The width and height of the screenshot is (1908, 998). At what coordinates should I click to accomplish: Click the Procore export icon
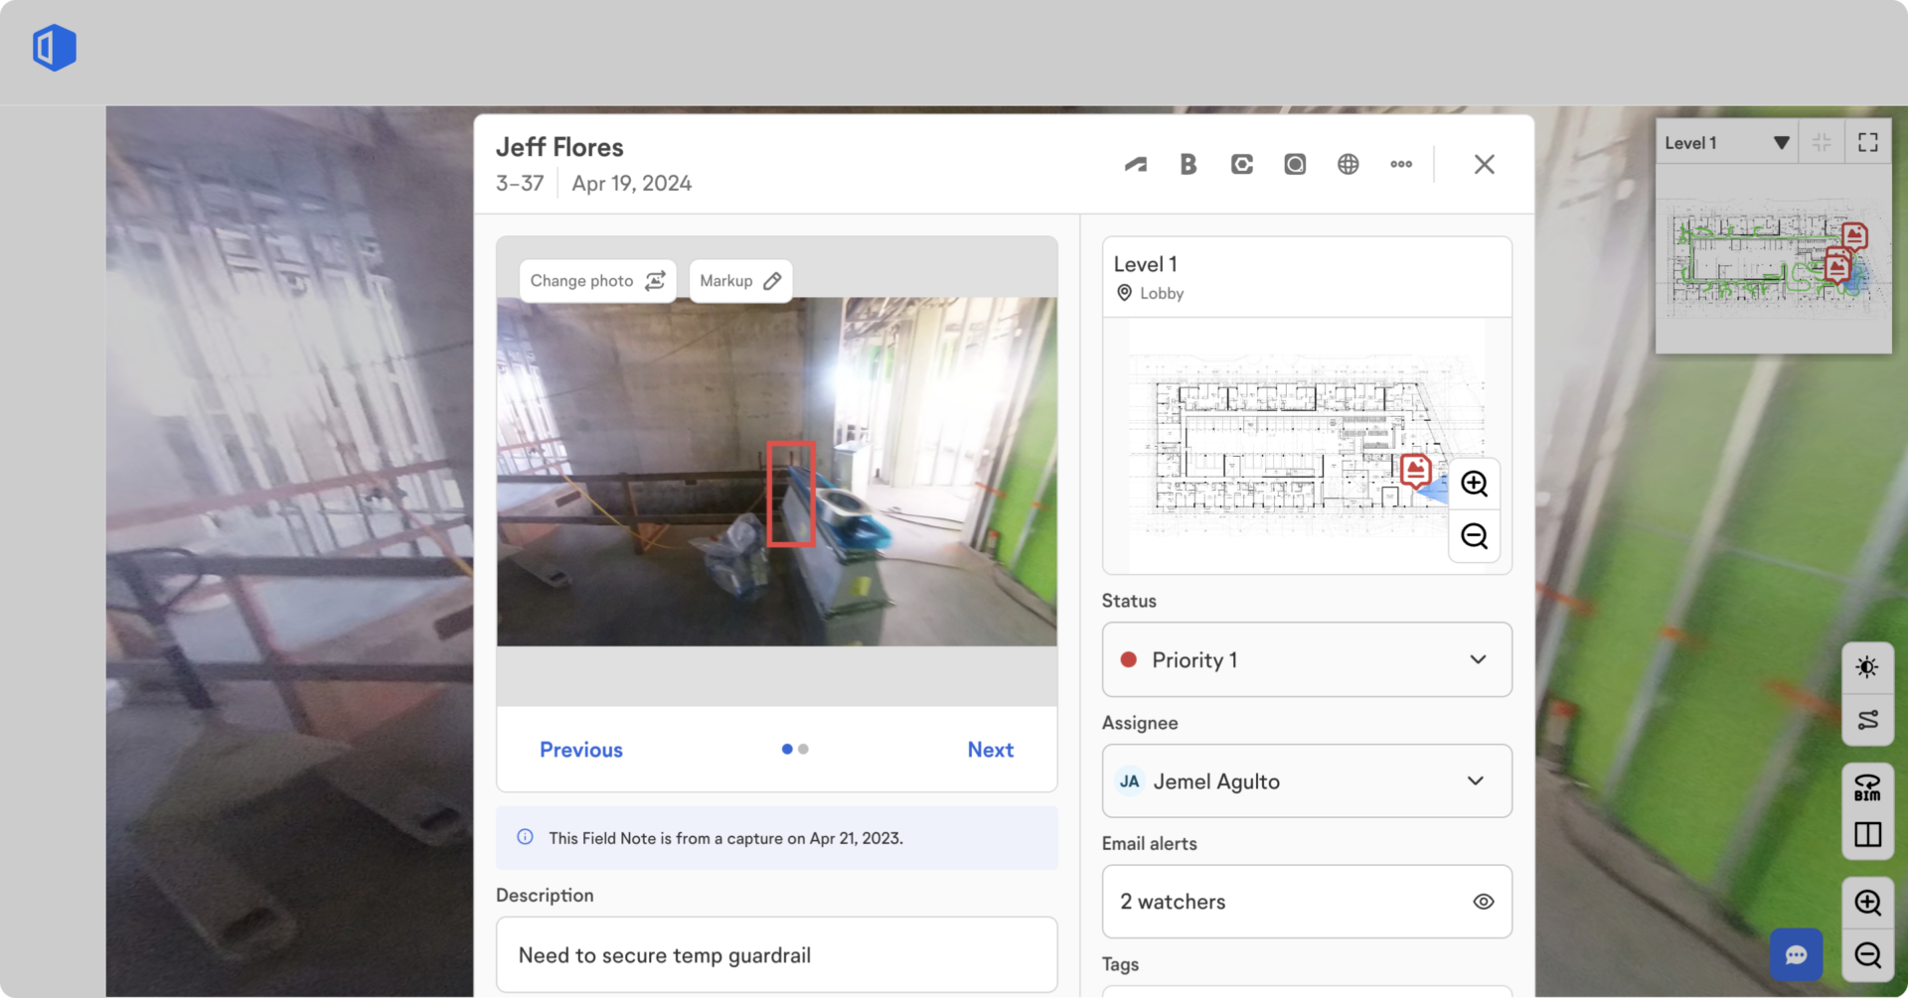tap(1241, 164)
